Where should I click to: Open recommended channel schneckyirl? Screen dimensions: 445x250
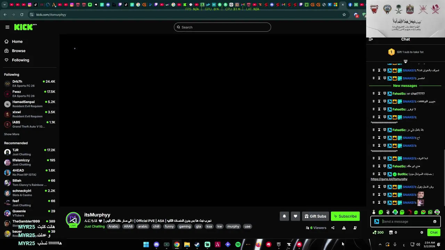tap(30, 193)
